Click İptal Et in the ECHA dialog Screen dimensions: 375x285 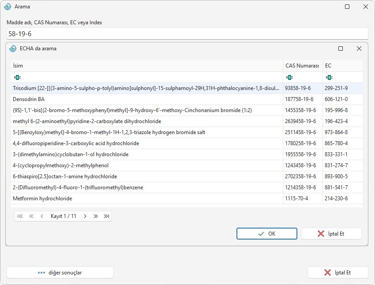331,233
